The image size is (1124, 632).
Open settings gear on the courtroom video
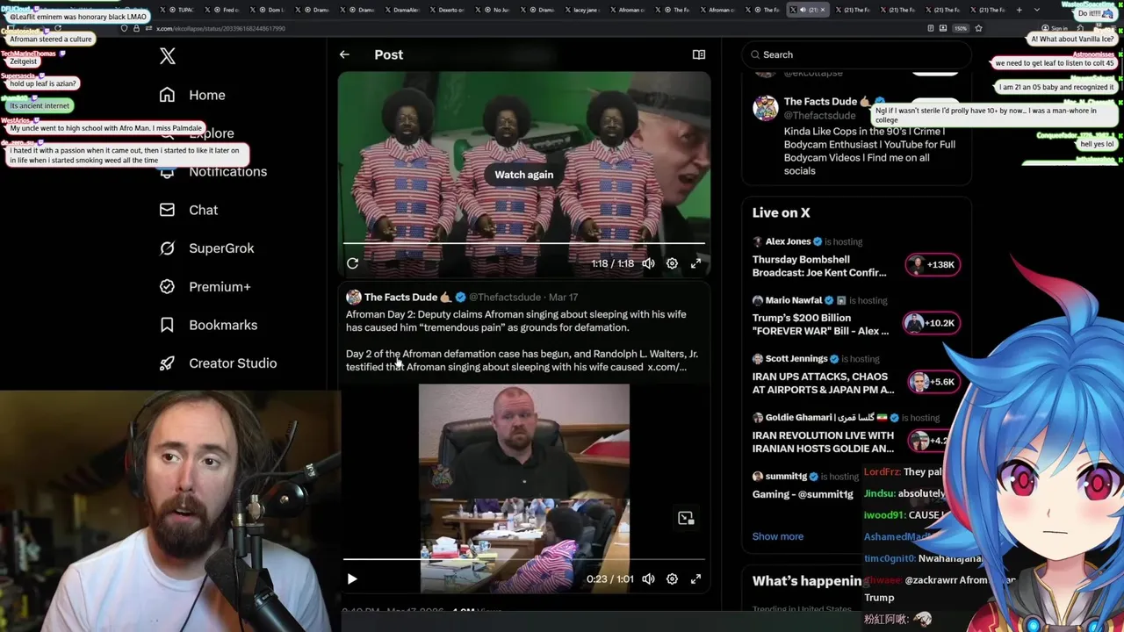[x=672, y=579]
